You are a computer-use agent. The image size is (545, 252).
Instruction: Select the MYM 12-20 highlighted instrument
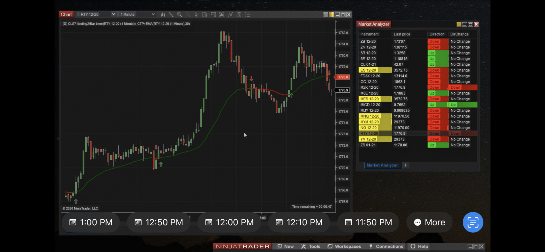coord(375,122)
